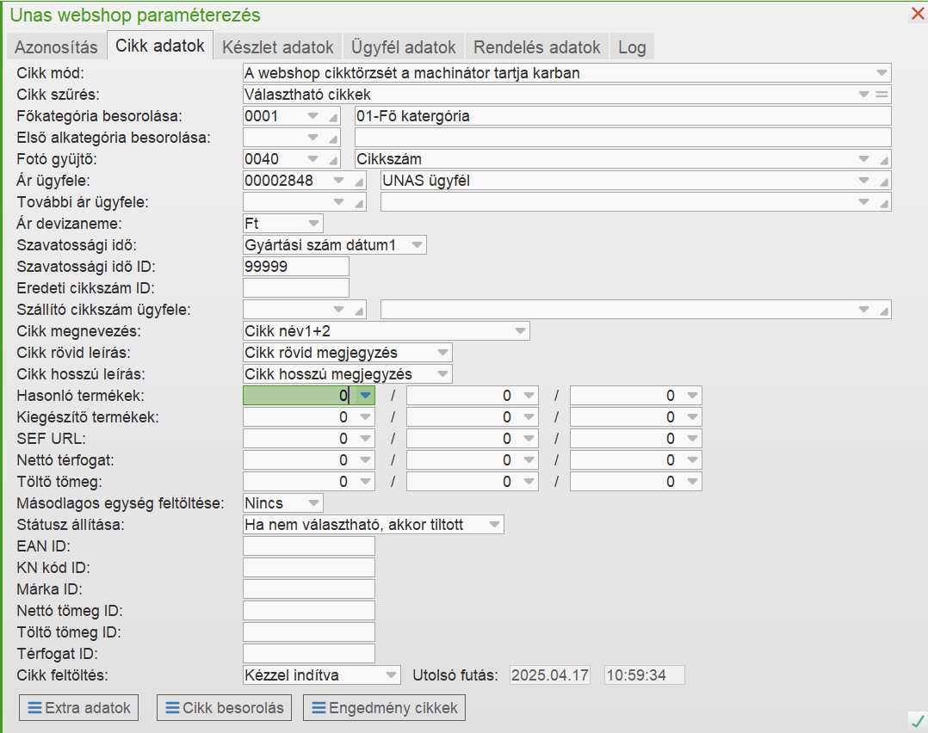
Task: Click lookup corner icon after Cikkszám name field
Action: (x=884, y=160)
